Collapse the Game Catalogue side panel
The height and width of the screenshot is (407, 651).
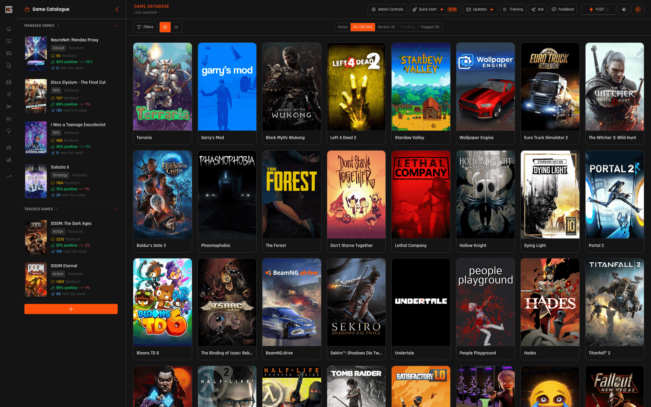117,9
